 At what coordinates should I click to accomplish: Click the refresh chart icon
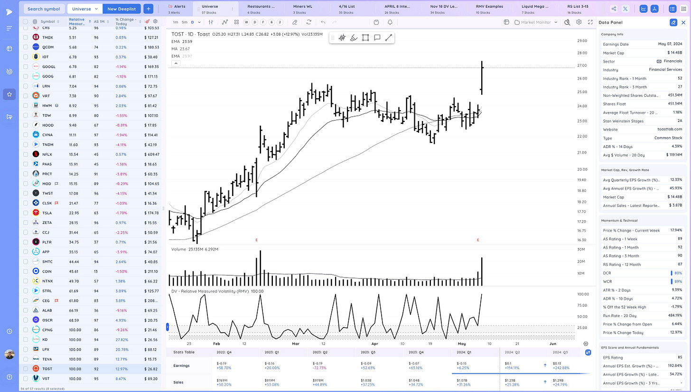click(x=309, y=22)
